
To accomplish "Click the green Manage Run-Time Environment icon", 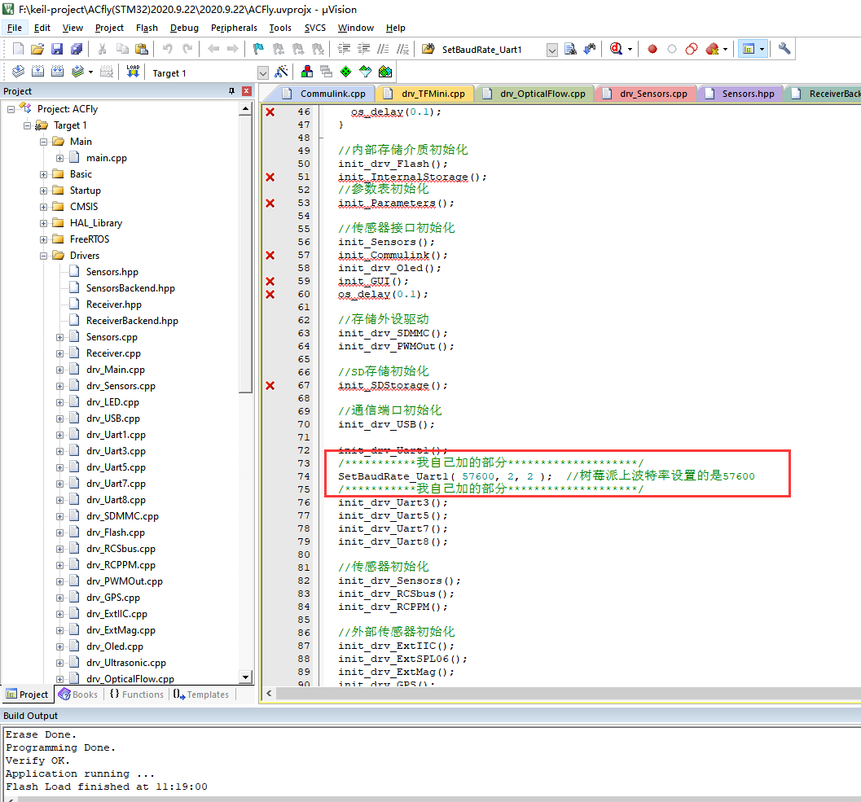I will tap(346, 72).
